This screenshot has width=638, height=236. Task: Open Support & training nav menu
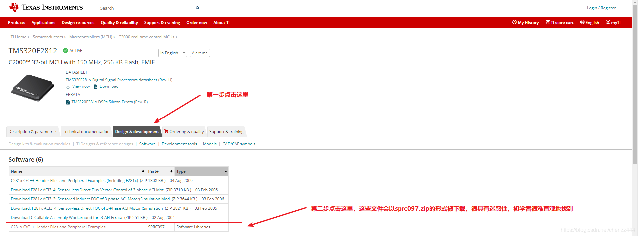pos(162,23)
